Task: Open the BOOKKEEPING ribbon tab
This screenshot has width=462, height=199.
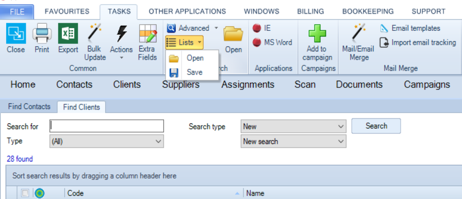Action: click(x=368, y=11)
